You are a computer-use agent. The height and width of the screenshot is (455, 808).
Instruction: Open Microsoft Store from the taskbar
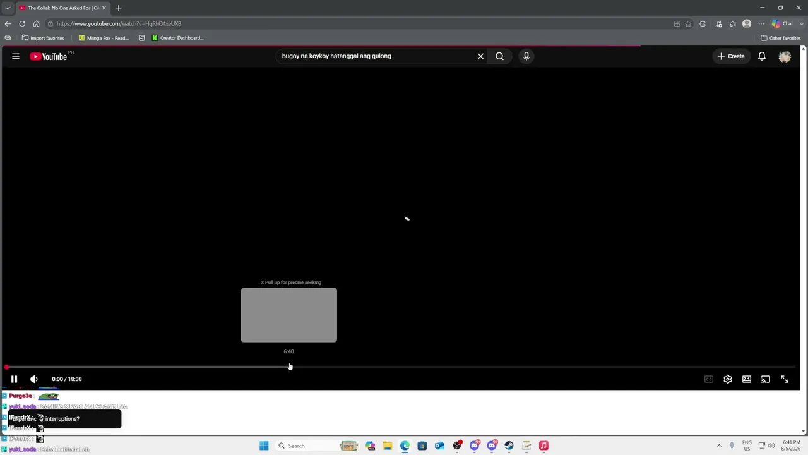422,446
